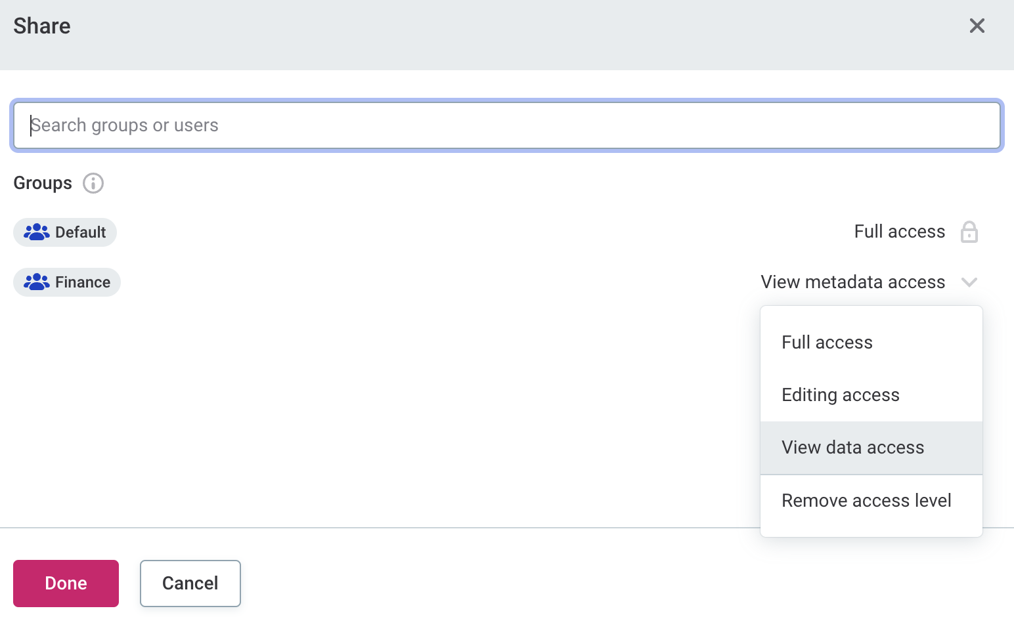Click the lock icon beside Default's access
The width and height of the screenshot is (1014, 617).
pyautogui.click(x=969, y=232)
